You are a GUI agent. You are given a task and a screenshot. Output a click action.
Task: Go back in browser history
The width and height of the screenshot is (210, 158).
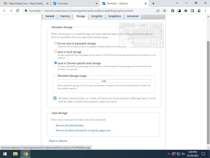[5, 11]
